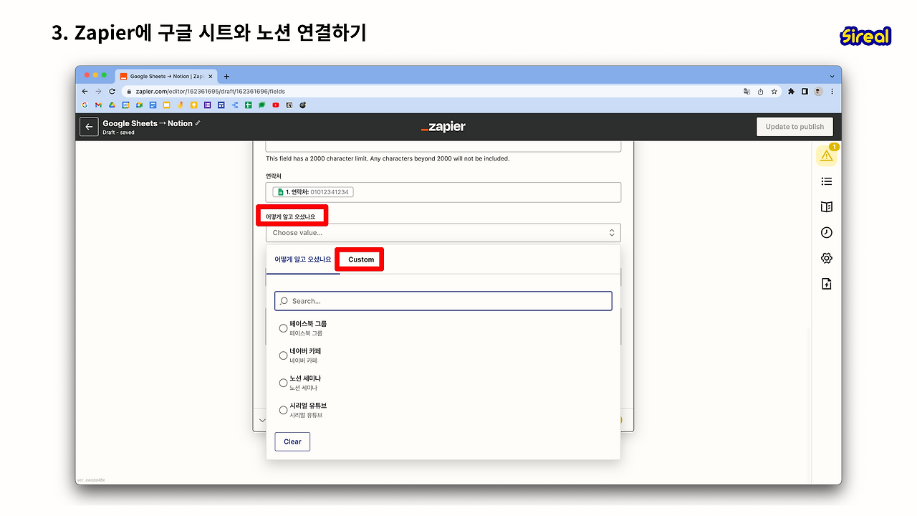Open the file with lightning bolt icon

827,284
